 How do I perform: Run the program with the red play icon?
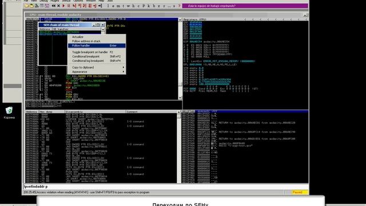(63, 6)
